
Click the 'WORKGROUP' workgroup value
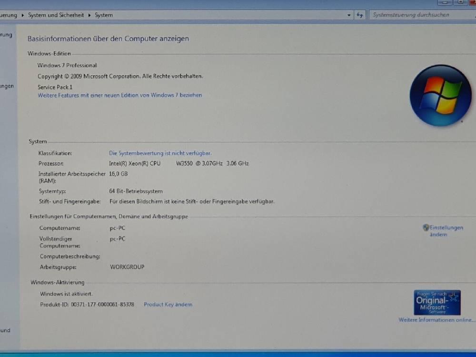point(127,267)
